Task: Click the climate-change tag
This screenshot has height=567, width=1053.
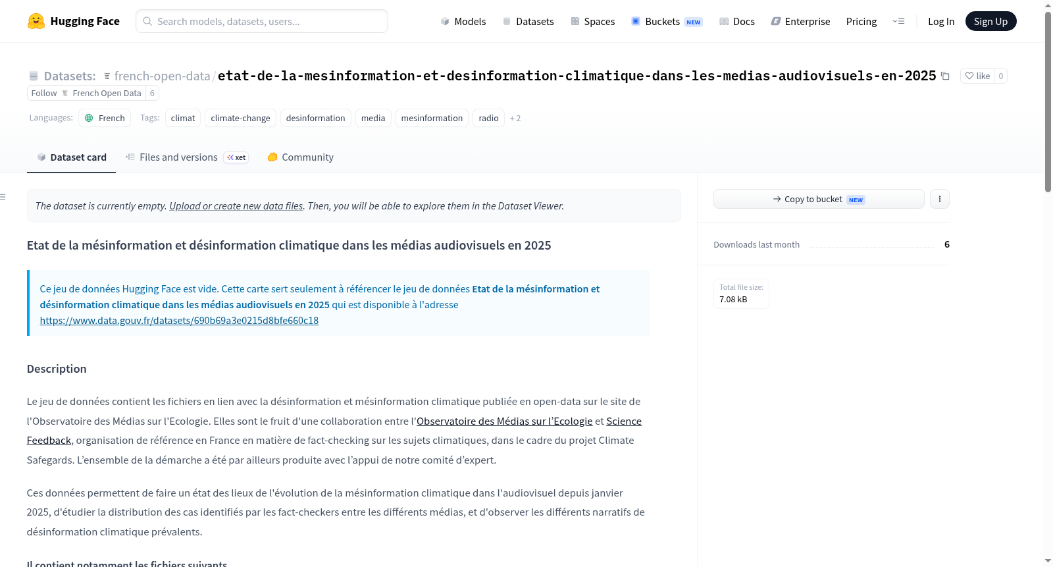Action: [240, 118]
